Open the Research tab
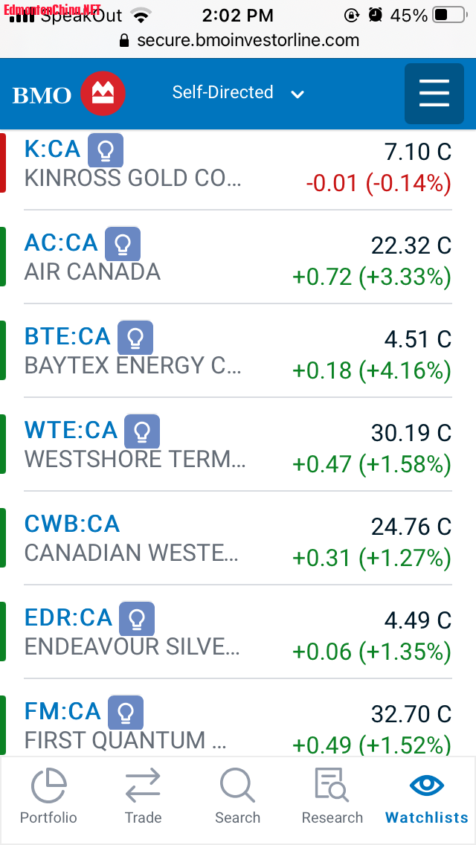The image size is (476, 845). [x=332, y=796]
